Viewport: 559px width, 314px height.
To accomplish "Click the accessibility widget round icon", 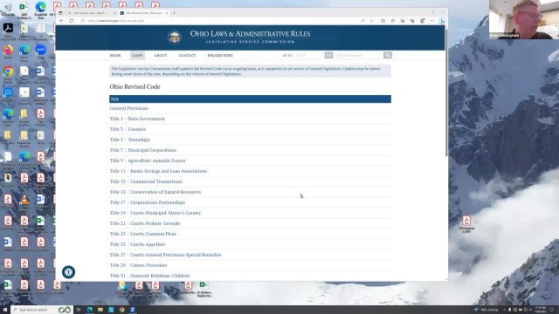I will (68, 272).
